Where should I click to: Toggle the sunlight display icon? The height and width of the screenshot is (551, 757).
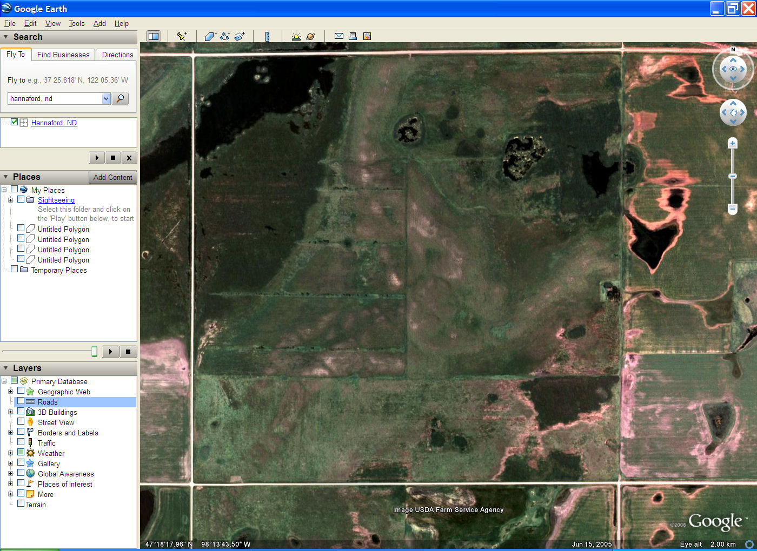(296, 36)
